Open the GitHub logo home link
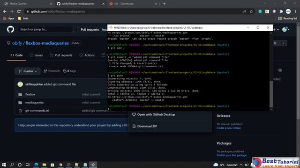This screenshot has height=168, width=300. (x=10, y=29)
